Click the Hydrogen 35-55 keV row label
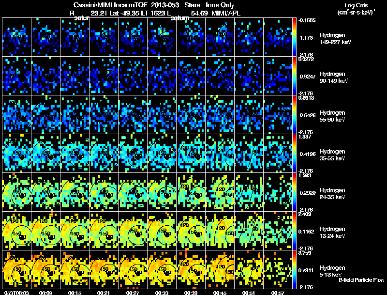The width and height of the screenshot is (387, 295). click(x=332, y=155)
